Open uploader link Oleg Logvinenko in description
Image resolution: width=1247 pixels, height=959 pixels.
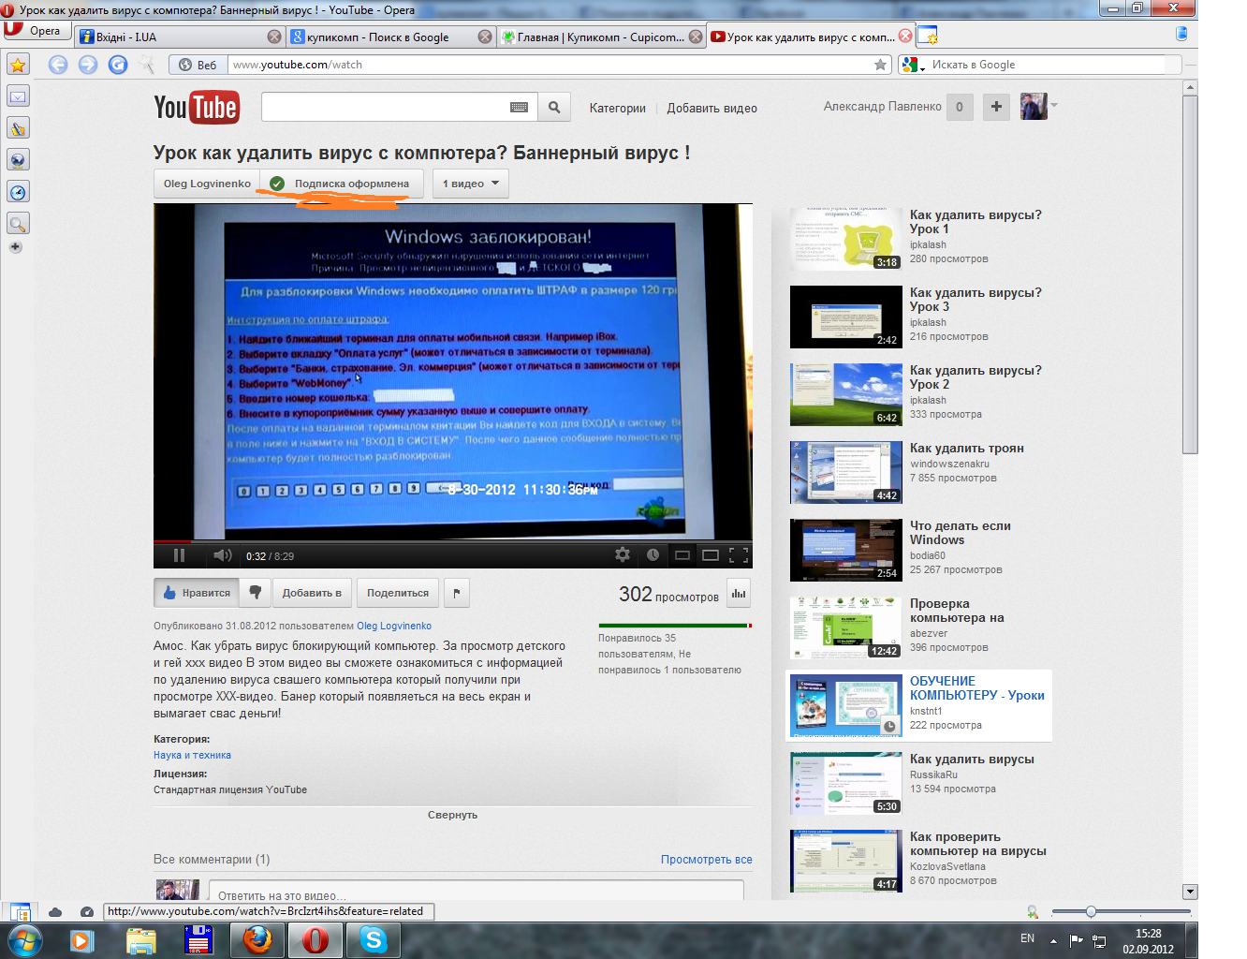click(394, 626)
